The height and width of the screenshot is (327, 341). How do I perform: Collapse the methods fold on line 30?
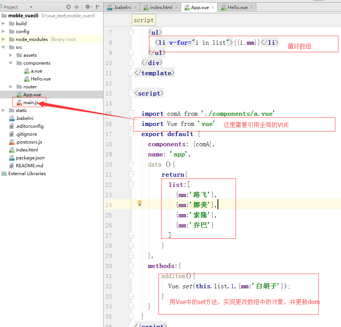[131, 266]
